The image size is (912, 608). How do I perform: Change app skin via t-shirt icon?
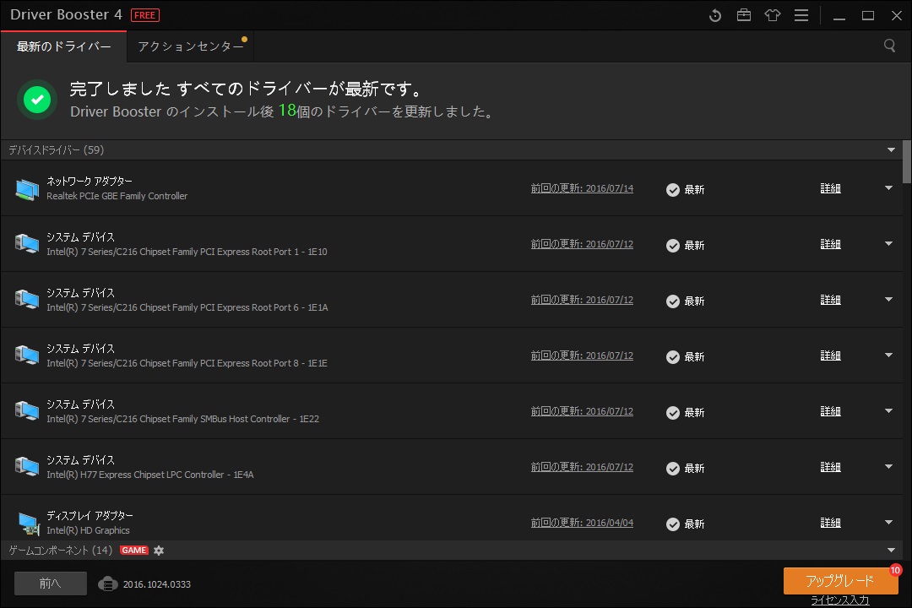(x=773, y=14)
